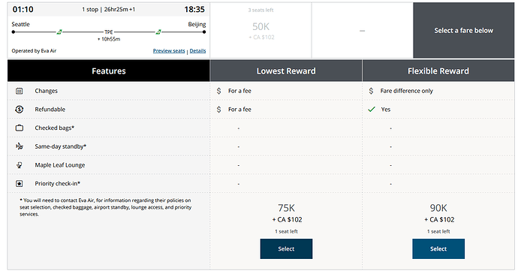The height and width of the screenshot is (271, 518).
Task: Click the 18:35 arrival time
Action: coord(194,9)
